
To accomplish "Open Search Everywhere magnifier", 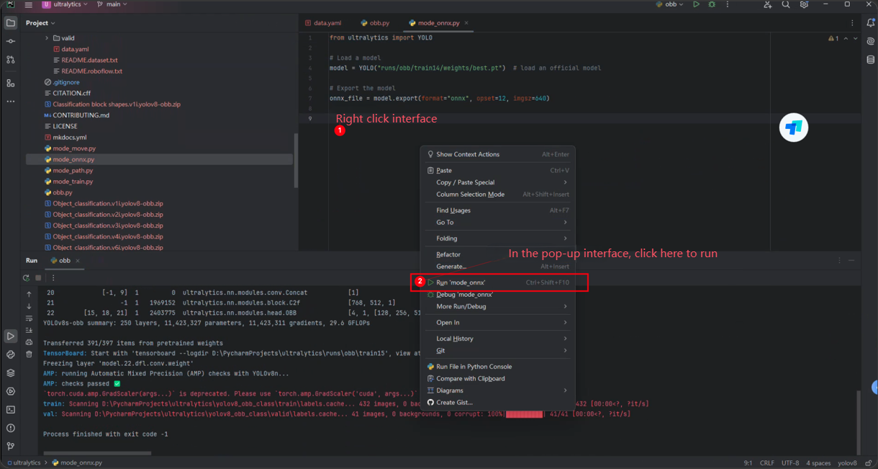I will 786,4.
